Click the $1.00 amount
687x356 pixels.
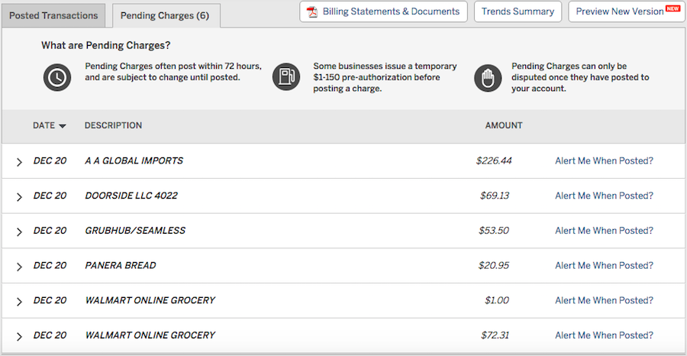pos(497,300)
